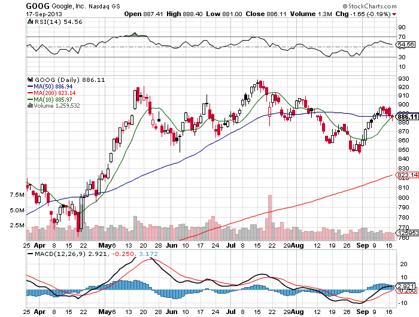Click the 54.56 RSI value tag on the right axis
The image size is (419, 317).
[x=406, y=45]
